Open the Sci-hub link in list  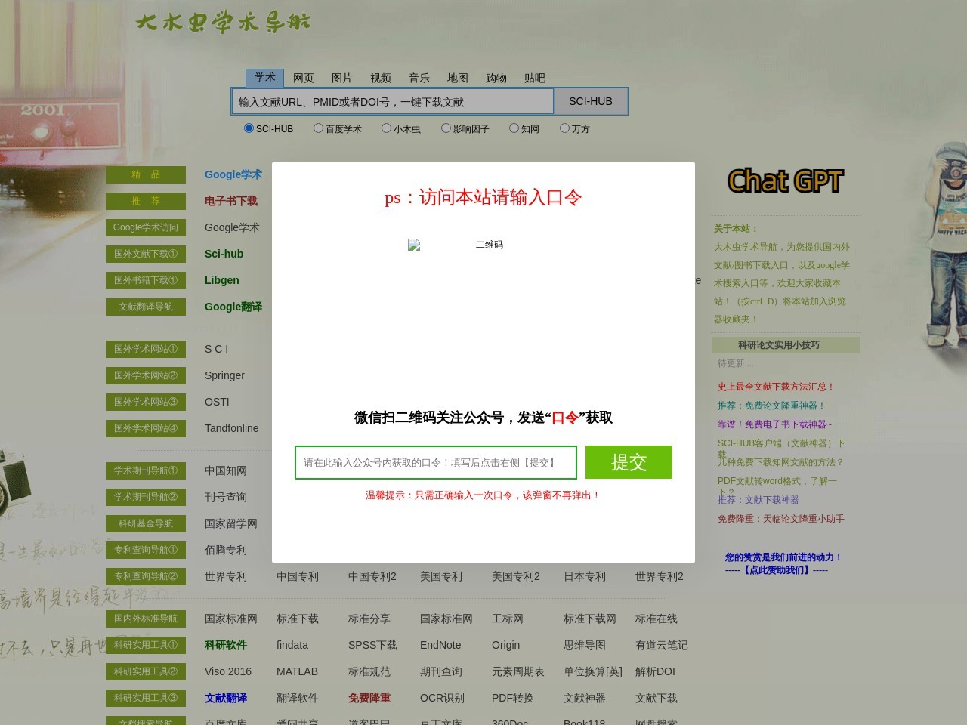[224, 254]
